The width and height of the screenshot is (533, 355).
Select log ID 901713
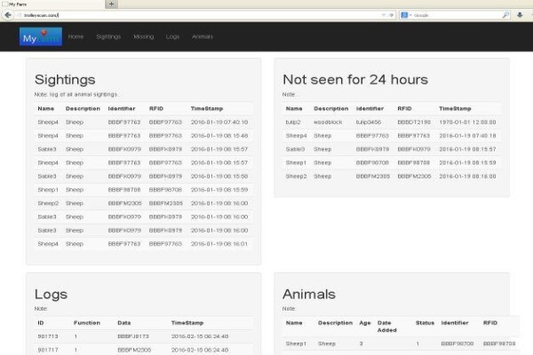pyautogui.click(x=48, y=336)
